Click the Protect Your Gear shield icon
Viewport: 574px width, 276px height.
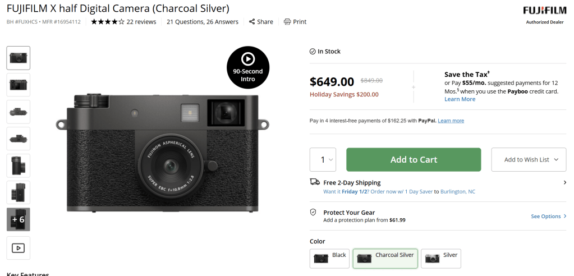tap(314, 213)
